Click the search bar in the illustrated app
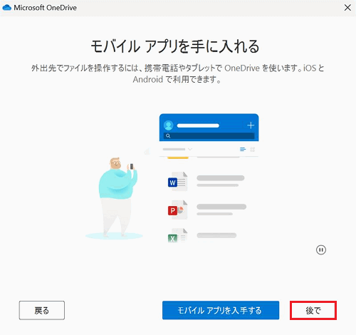Image resolution: width=356 pixels, height=335 pixels. click(209, 136)
